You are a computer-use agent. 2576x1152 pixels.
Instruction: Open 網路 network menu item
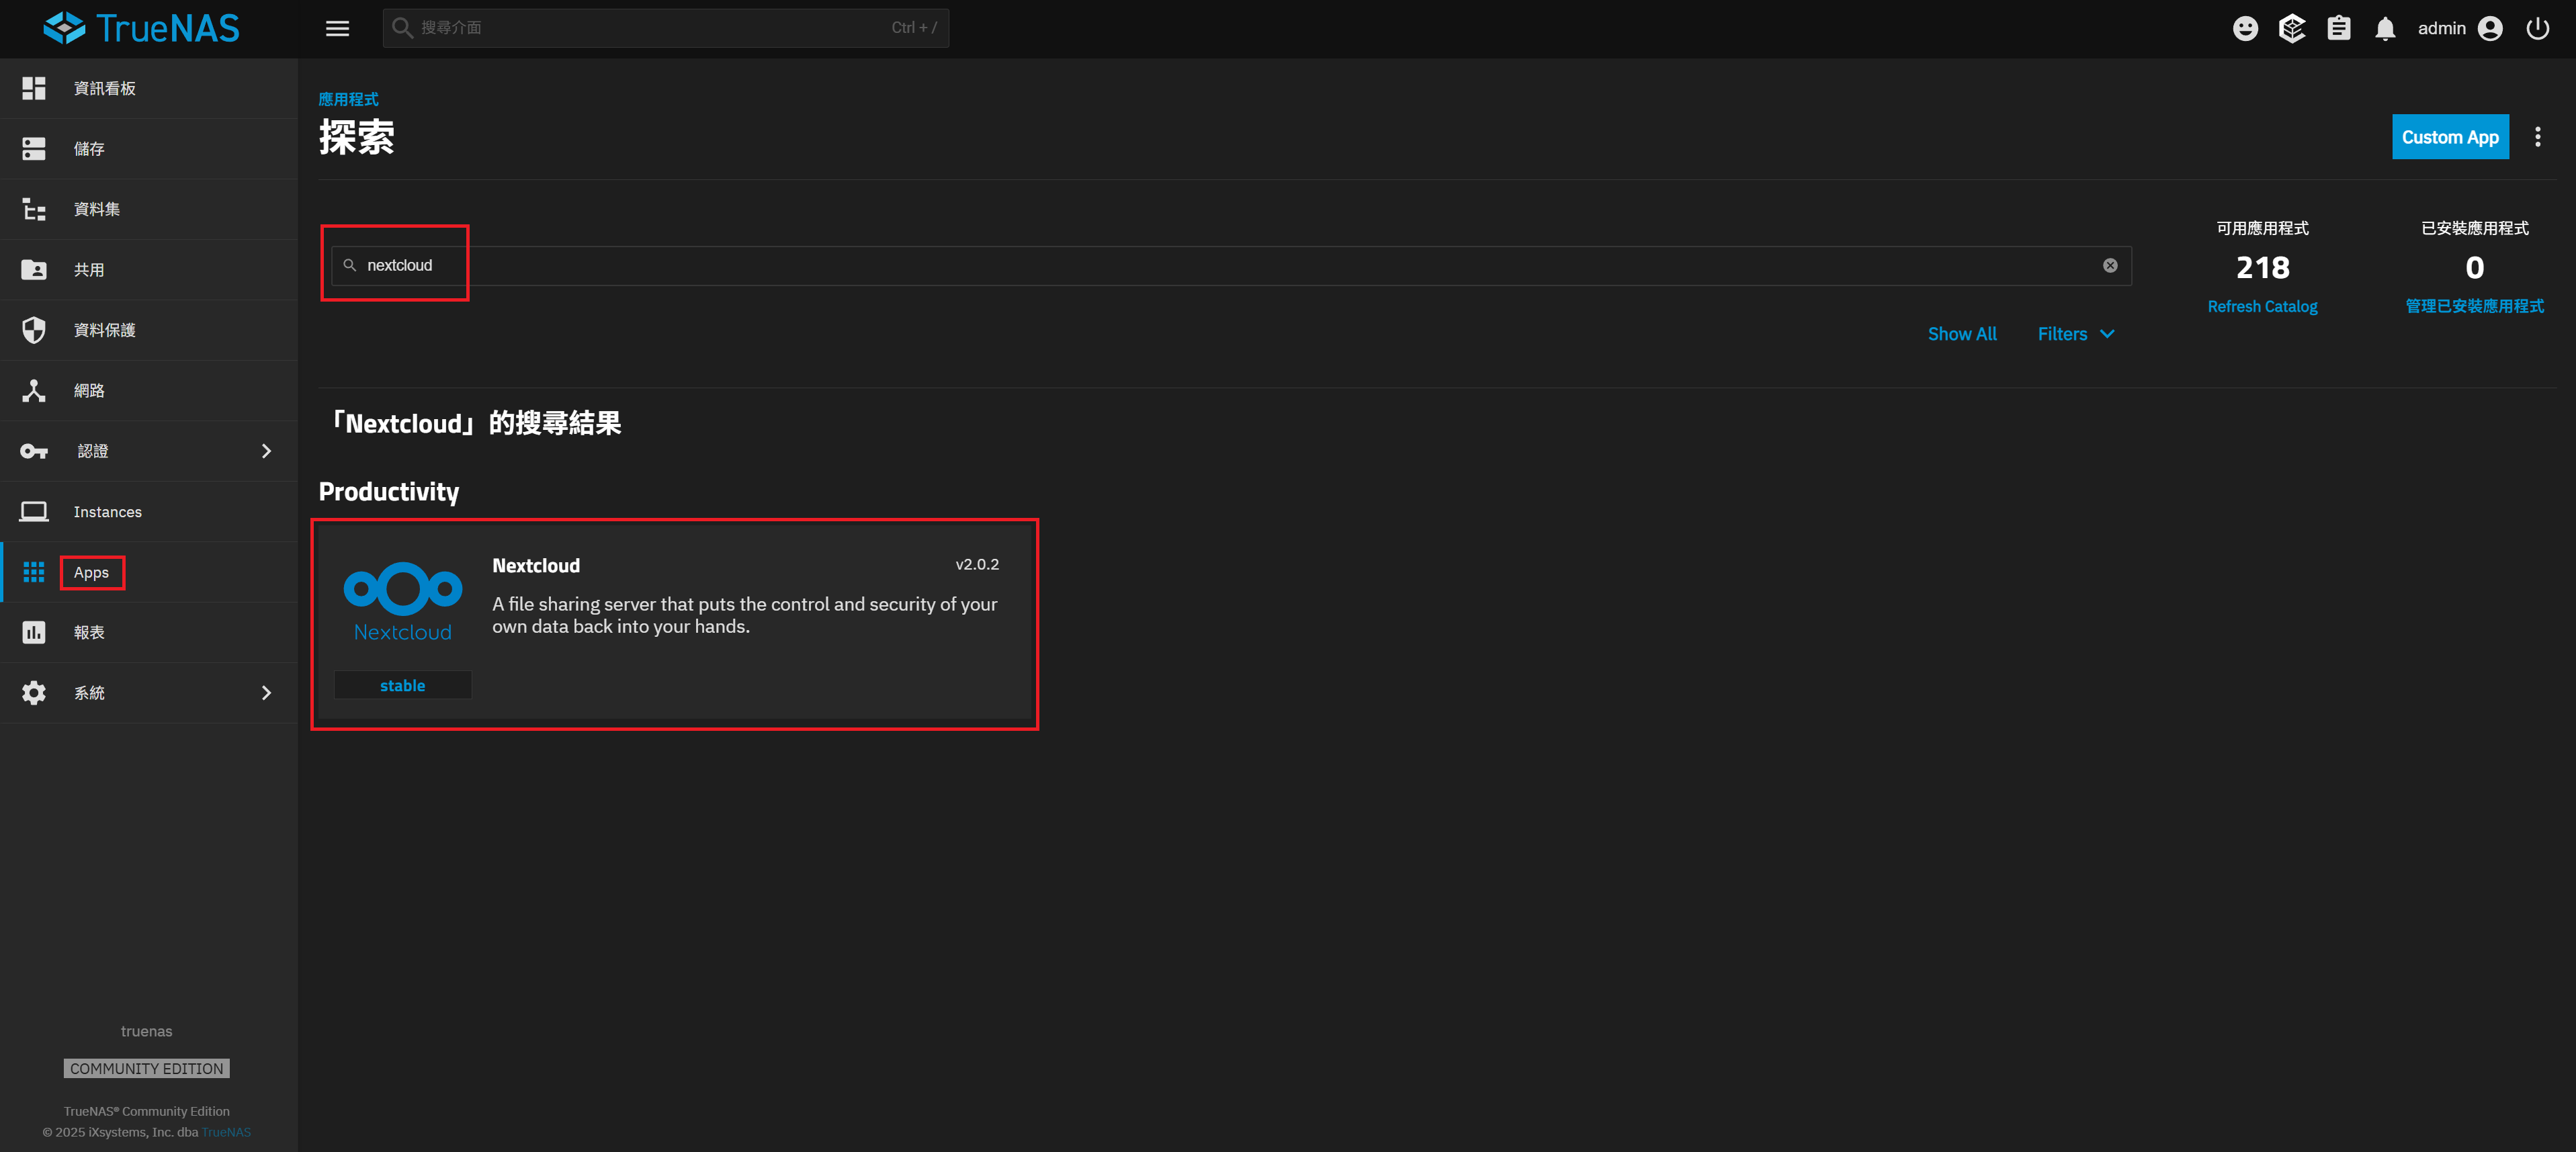click(89, 390)
